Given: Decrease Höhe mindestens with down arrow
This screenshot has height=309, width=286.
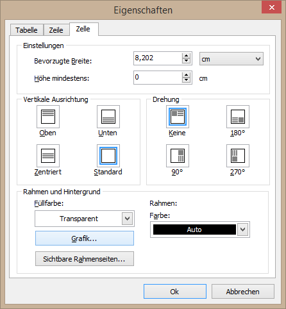Looking at the screenshot, I should (x=186, y=80).
